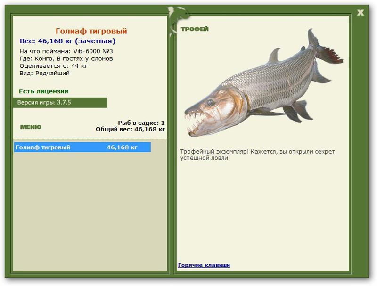
Task: Click the Есть лицензия status text
Action: tap(43, 91)
